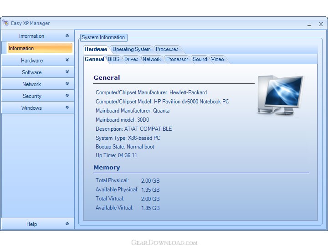Click the System Information group label
The width and height of the screenshot is (328, 246).
[x=103, y=37]
